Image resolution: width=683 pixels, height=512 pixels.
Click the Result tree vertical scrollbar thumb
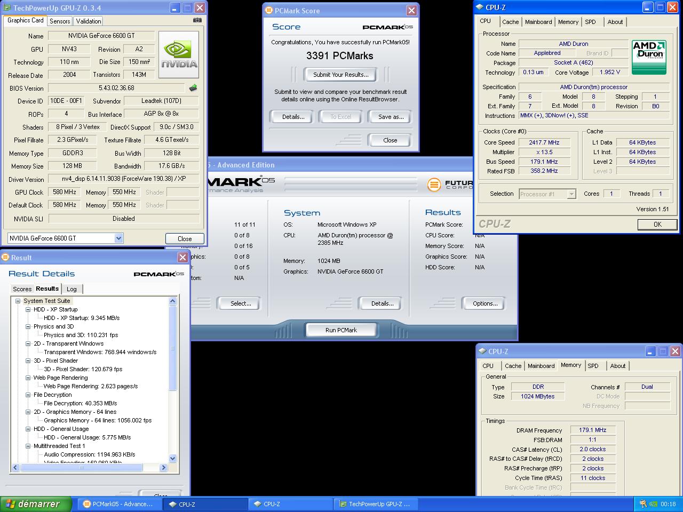tap(172, 348)
